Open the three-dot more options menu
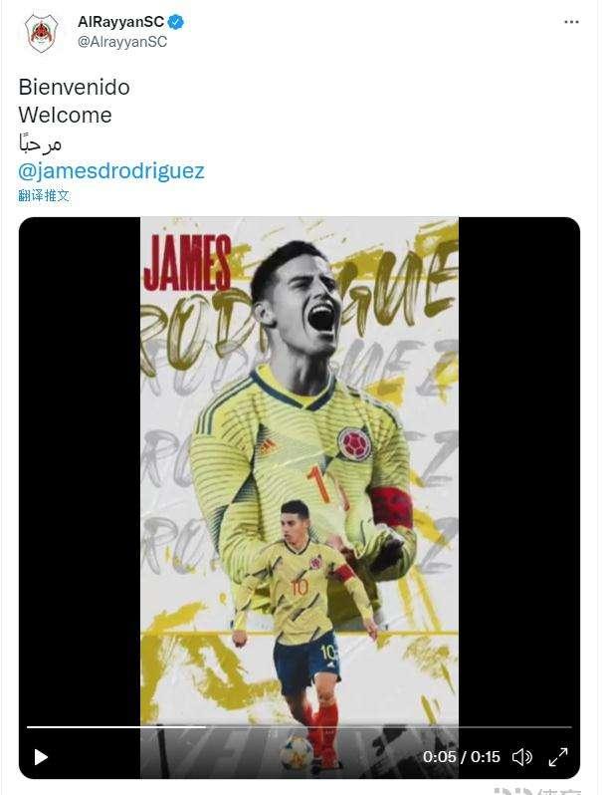Image resolution: width=602 pixels, height=795 pixels. pos(571,22)
